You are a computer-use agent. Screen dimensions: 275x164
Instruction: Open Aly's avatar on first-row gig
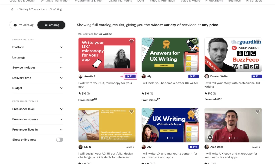tap(144, 76)
